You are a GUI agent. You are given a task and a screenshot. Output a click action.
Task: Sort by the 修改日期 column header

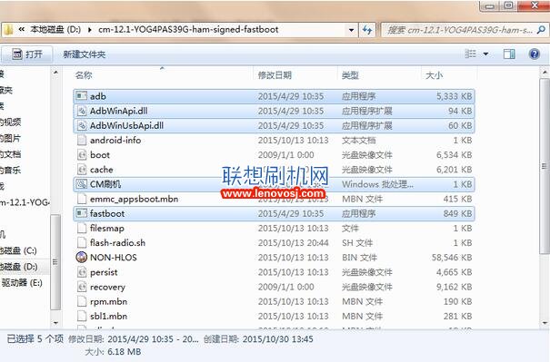click(x=275, y=75)
